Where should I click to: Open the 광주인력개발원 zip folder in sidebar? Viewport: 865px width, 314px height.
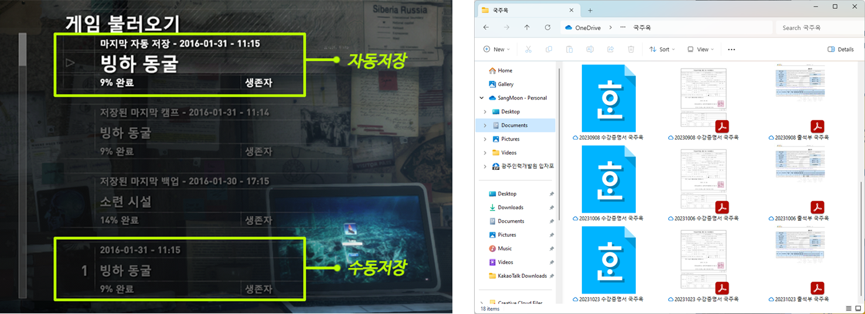coord(523,166)
